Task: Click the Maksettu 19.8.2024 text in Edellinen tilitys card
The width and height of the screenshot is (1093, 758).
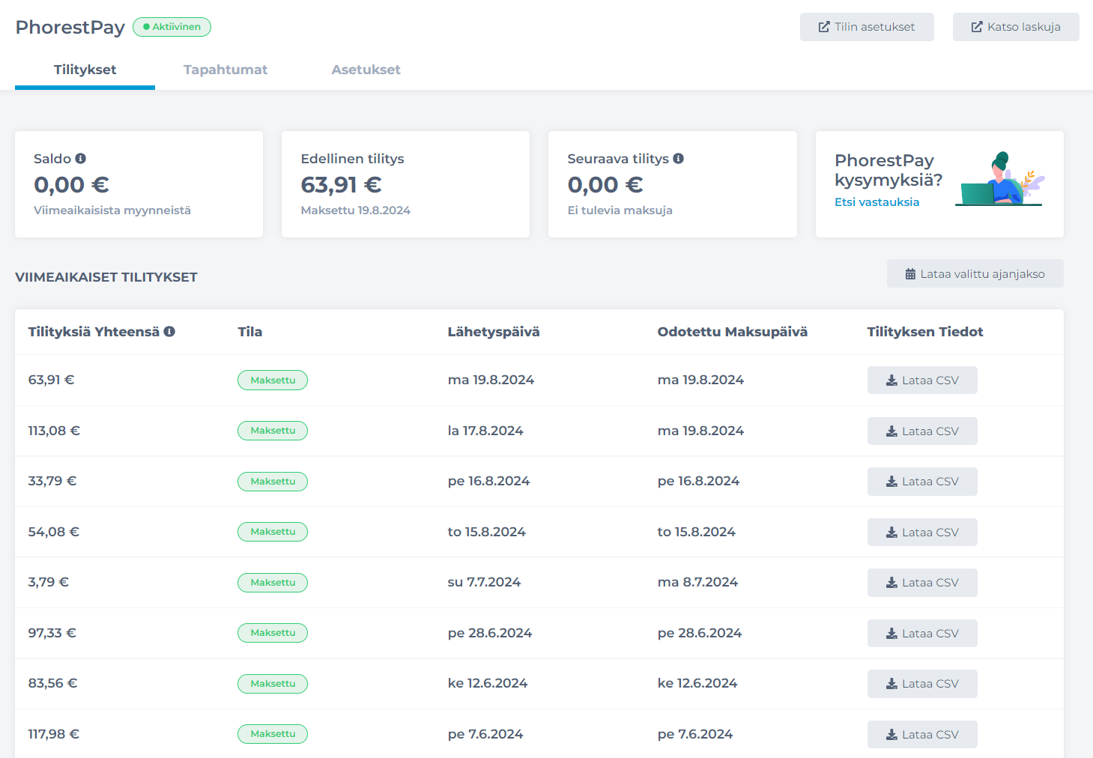Action: [356, 210]
